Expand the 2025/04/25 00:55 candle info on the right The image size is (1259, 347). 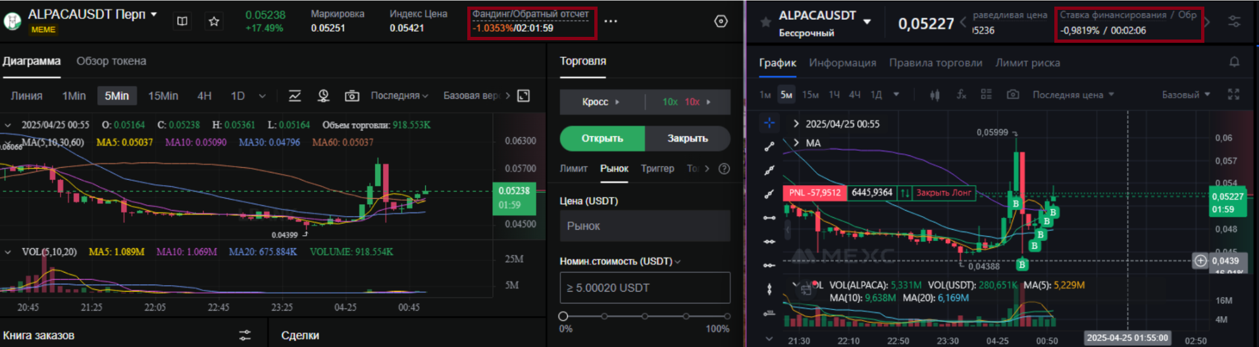[x=796, y=124]
